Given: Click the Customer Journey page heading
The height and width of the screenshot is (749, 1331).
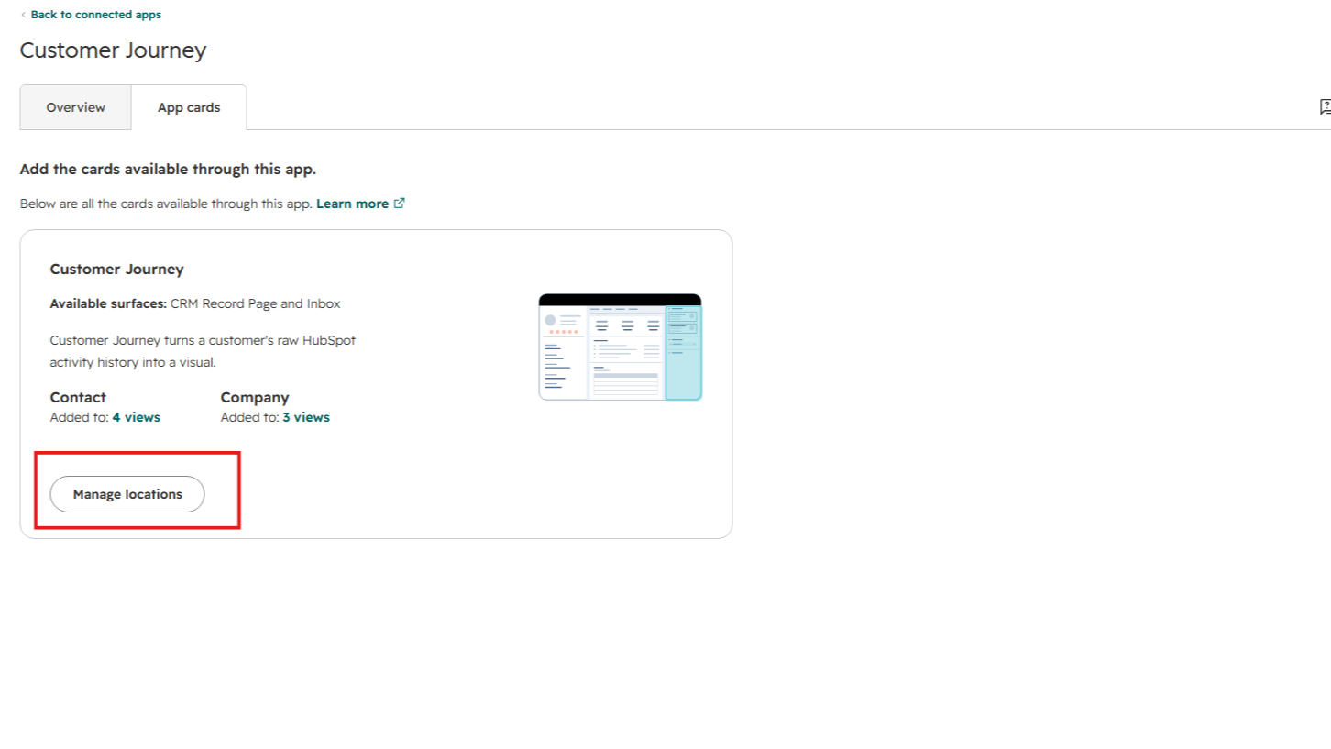Looking at the screenshot, I should (x=113, y=50).
